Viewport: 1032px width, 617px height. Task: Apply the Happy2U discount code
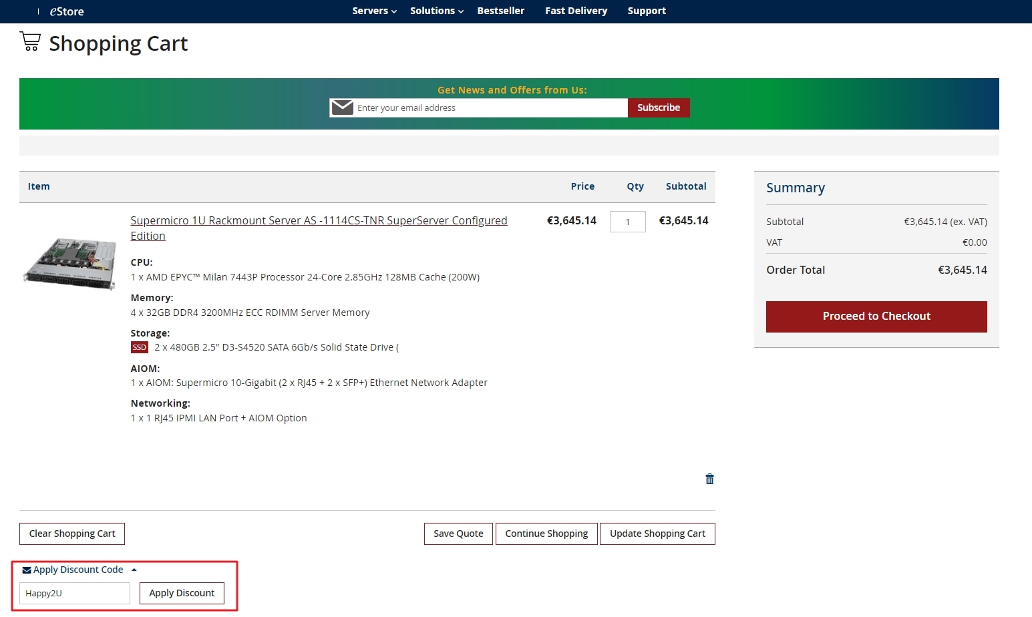pyautogui.click(x=181, y=593)
